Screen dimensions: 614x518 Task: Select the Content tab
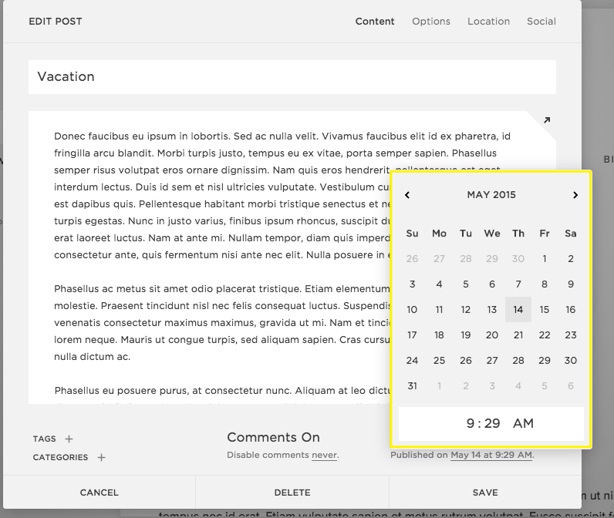tap(375, 21)
